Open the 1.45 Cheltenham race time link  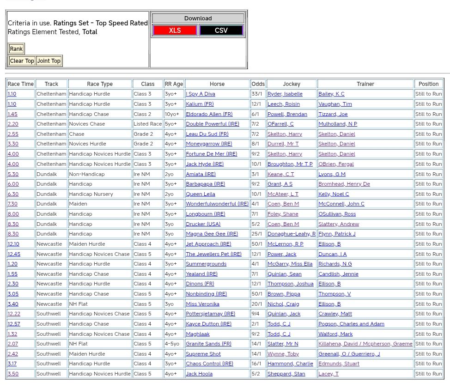point(12,114)
